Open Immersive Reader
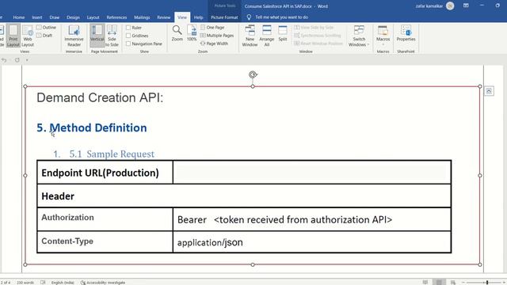 click(74, 36)
